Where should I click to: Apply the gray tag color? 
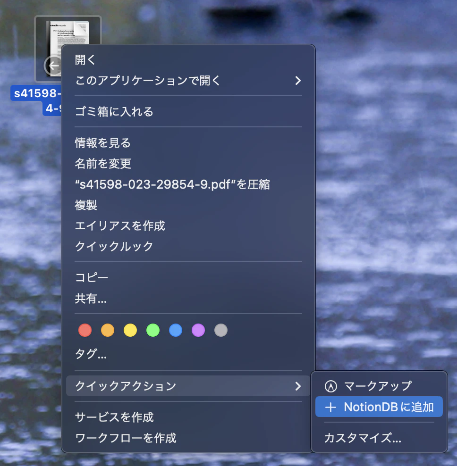pos(221,330)
